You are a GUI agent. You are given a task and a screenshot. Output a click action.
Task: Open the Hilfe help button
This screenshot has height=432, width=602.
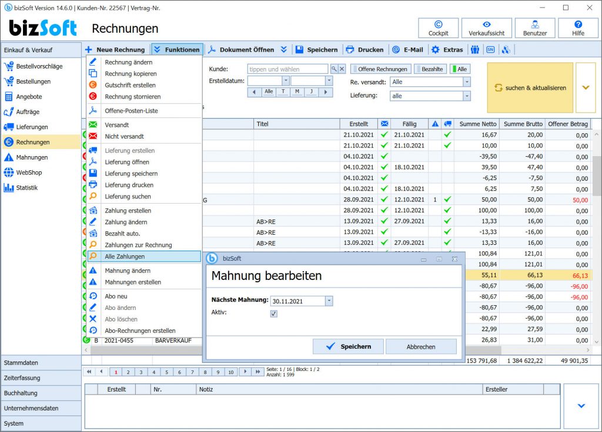coord(578,28)
